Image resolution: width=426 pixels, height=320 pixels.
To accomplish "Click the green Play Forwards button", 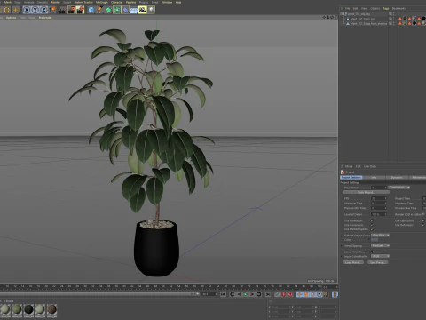I will point(246,294).
